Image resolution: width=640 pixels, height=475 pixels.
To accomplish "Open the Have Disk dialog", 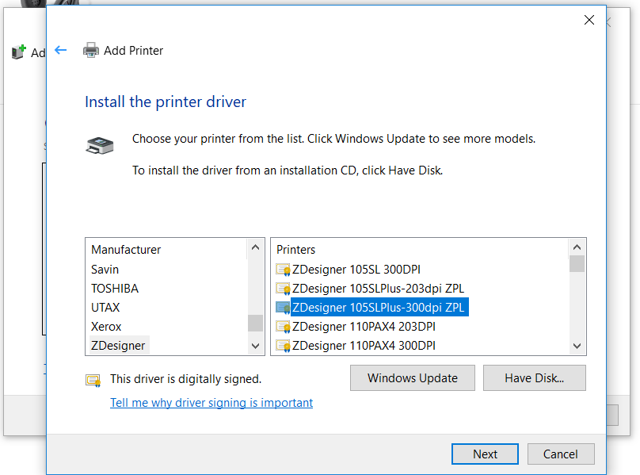I will point(534,377).
